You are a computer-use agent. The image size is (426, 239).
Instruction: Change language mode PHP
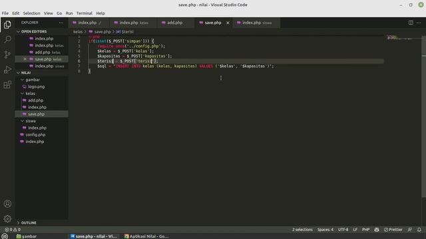click(x=365, y=230)
